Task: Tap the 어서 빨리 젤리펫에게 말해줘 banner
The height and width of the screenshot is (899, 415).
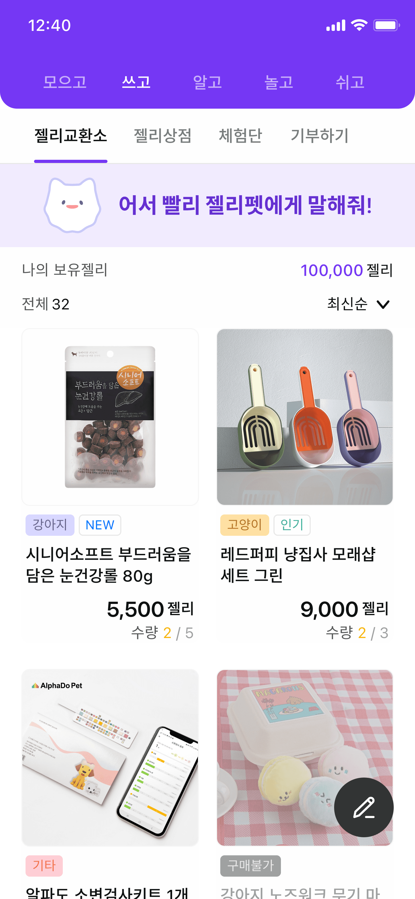Action: (207, 205)
